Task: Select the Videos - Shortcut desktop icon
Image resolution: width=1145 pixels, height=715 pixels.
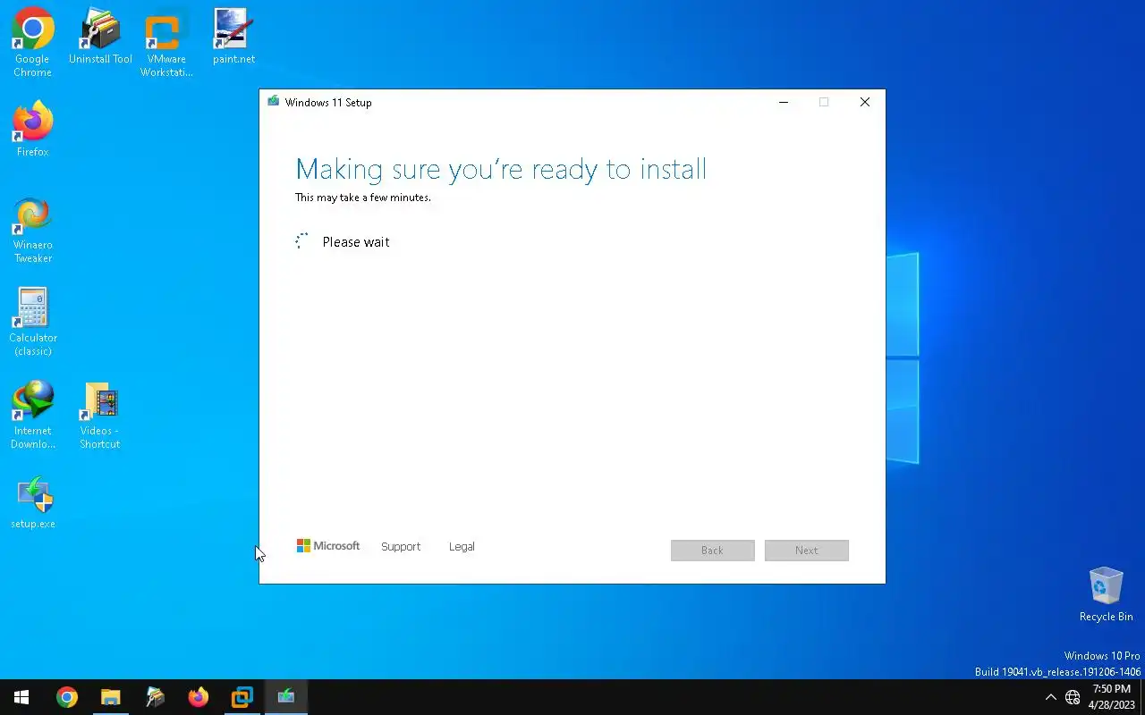Action: (99, 416)
